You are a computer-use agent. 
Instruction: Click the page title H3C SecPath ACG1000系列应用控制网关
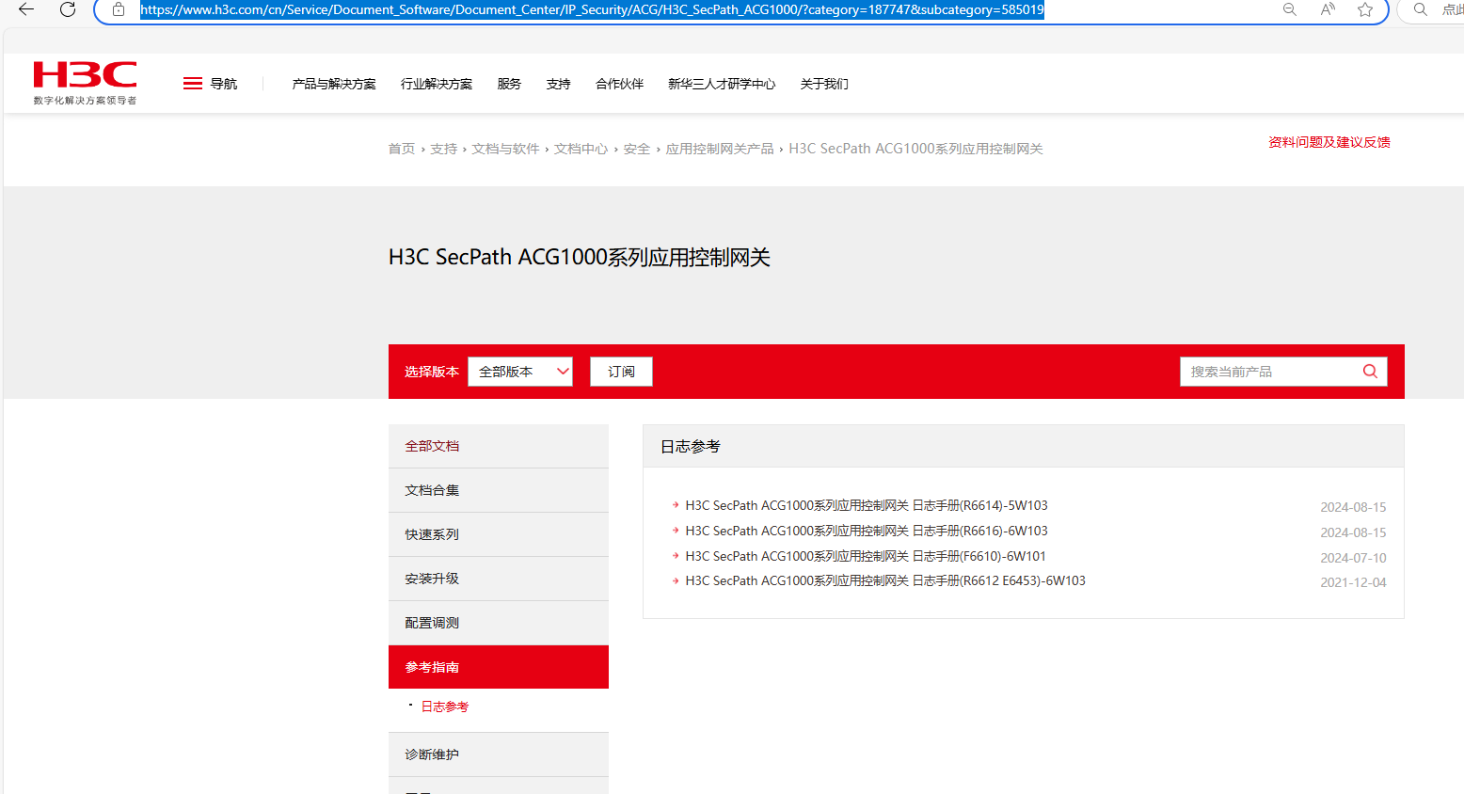580,258
